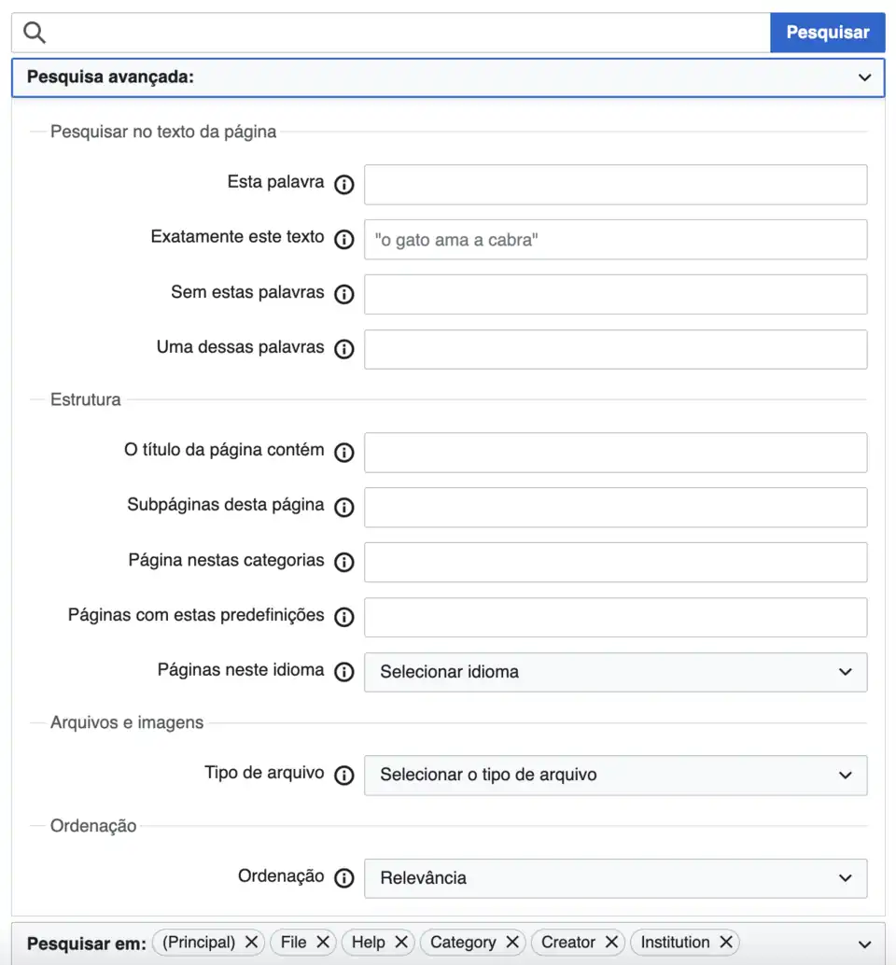Image resolution: width=896 pixels, height=965 pixels.
Task: Remove the Institution namespace tag
Action: (725, 943)
